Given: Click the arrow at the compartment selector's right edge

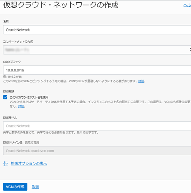Looking at the screenshot, I should 190,50.
